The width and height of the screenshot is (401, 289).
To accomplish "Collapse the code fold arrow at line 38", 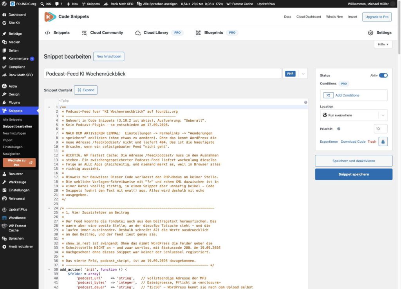I will (49, 269).
